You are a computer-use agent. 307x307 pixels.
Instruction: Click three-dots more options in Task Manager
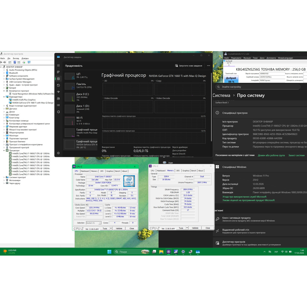tap(209, 66)
